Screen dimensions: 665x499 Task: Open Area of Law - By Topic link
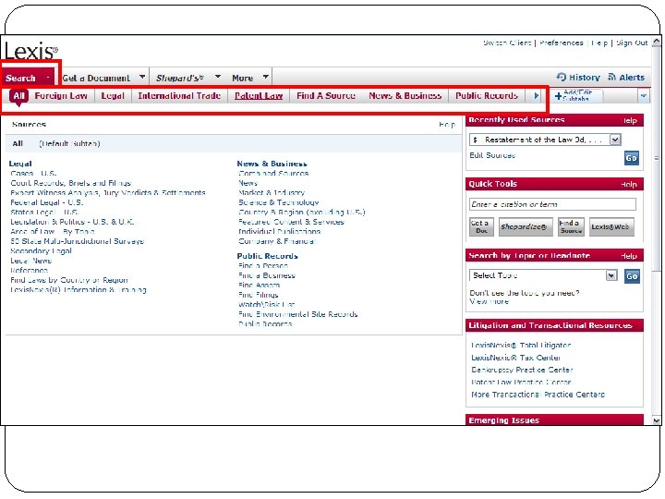52,232
